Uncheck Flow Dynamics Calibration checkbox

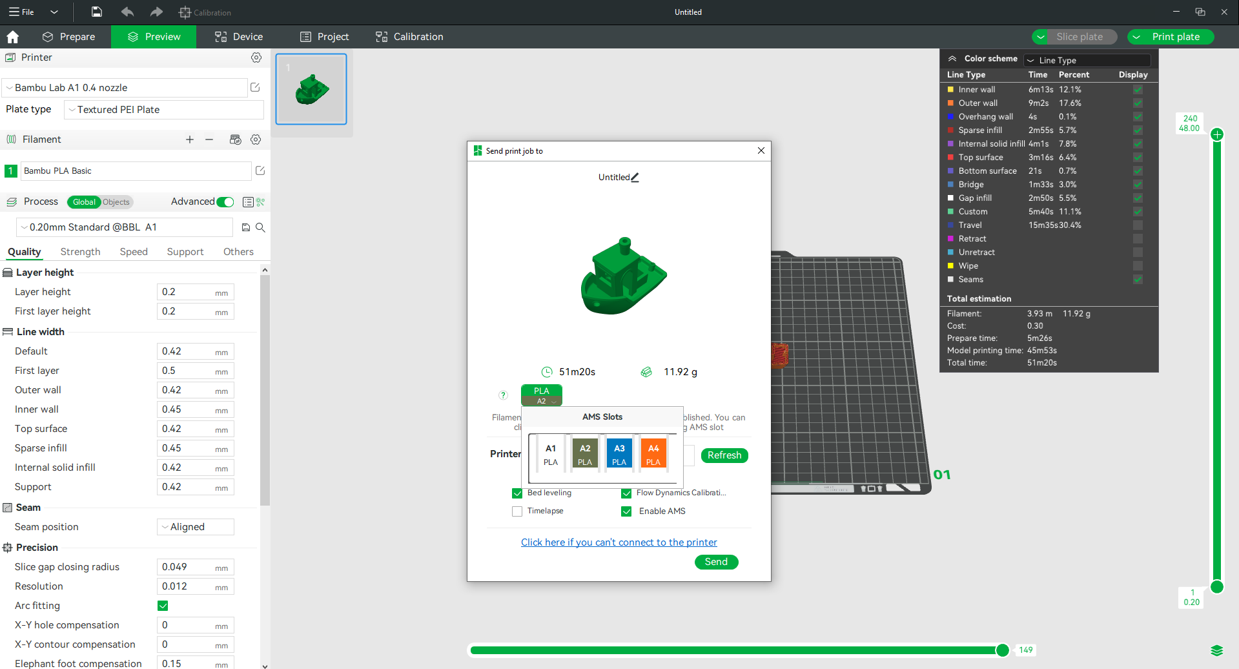[626, 493]
